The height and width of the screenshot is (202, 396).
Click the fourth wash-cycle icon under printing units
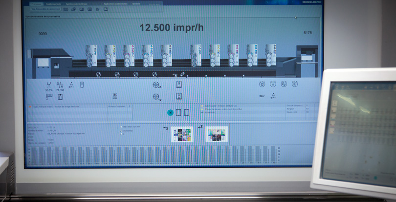tap(154, 74)
